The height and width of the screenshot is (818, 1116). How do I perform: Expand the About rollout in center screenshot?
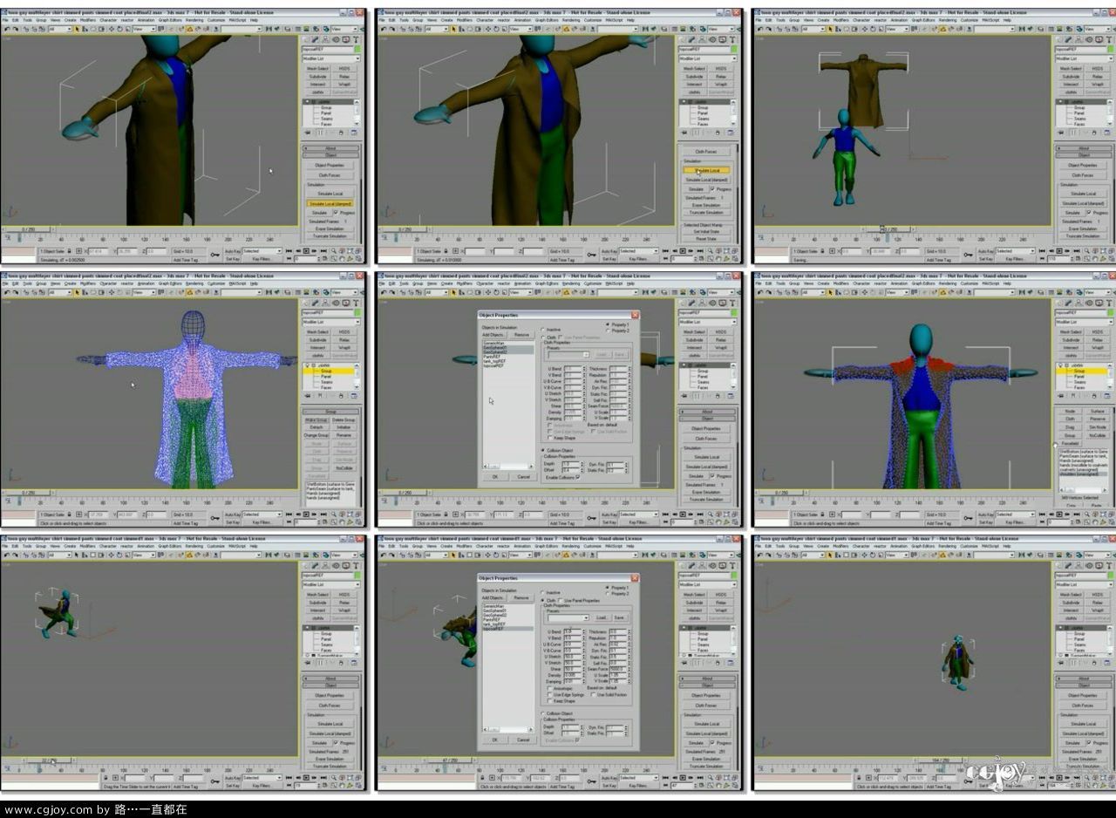click(707, 412)
